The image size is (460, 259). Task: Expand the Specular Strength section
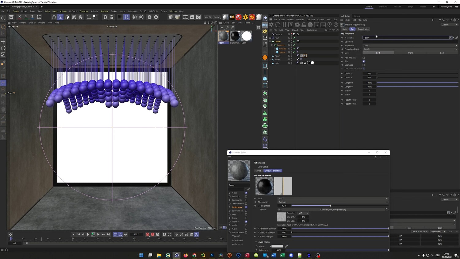pyautogui.click(x=259, y=233)
